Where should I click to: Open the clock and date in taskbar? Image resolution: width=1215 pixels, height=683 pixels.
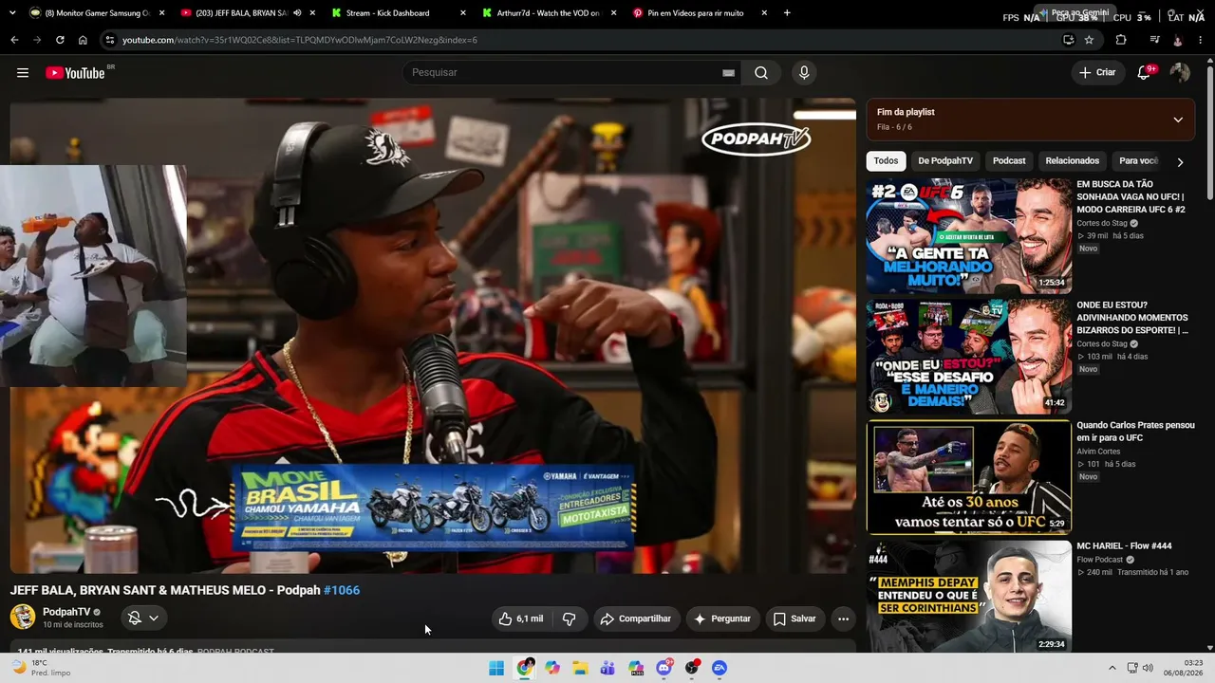[1186, 668]
